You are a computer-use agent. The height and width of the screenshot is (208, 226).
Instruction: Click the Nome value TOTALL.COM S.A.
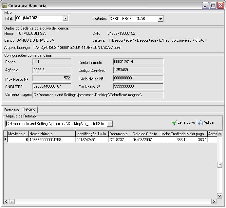pos(31,33)
